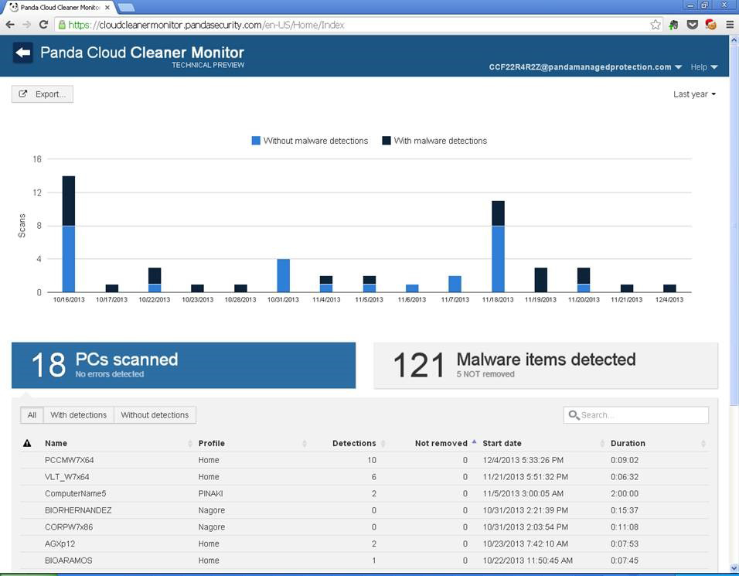Click the Detections value 10 cell
739x576 pixels.
[372, 460]
